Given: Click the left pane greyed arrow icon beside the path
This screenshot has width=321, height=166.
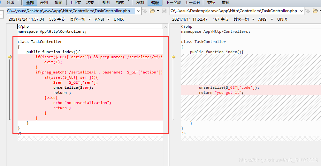Looking at the screenshot, I should (145, 11).
